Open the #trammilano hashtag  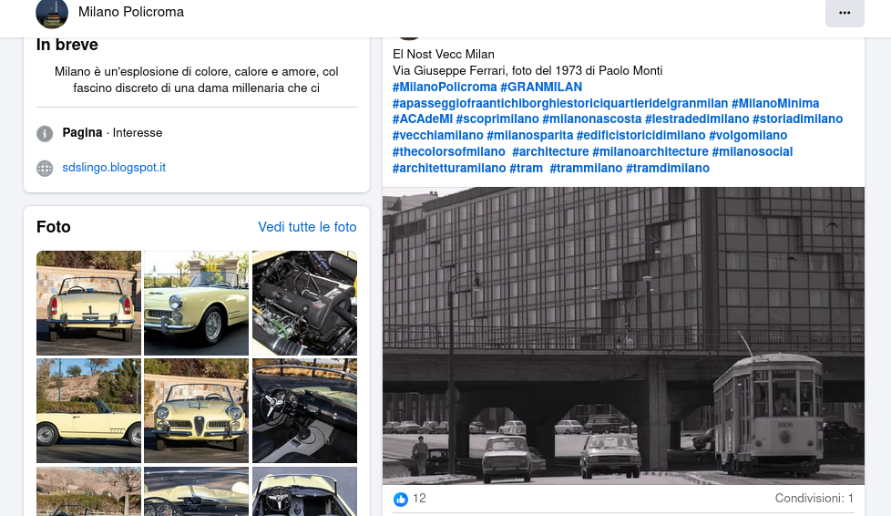tap(586, 169)
